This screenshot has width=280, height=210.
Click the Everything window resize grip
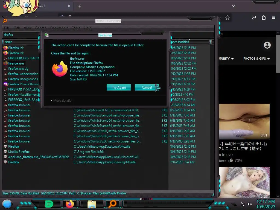tap(213, 194)
